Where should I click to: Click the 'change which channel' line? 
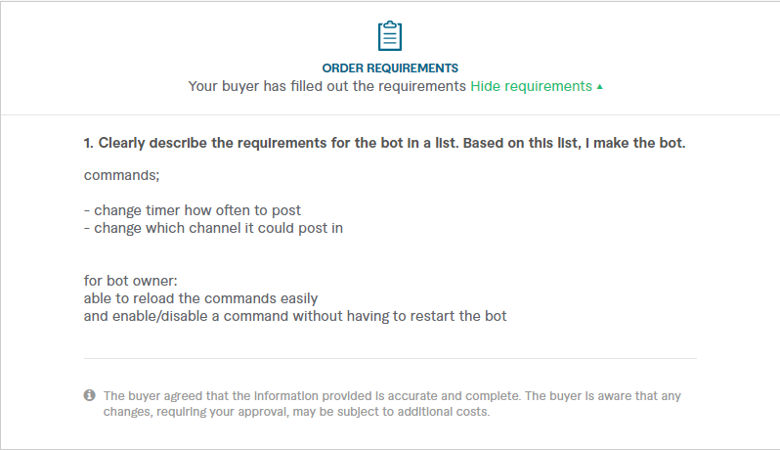click(x=213, y=228)
